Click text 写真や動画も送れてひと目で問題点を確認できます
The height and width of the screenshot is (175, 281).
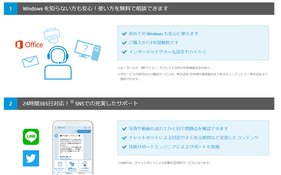pyautogui.click(x=178, y=129)
